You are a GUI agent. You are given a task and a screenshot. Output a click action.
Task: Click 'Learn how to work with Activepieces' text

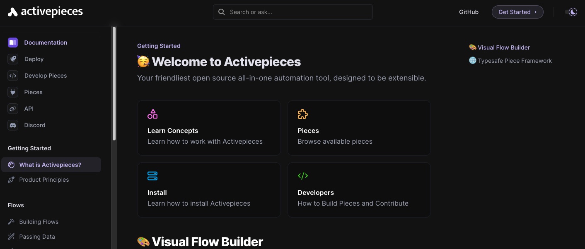(205, 141)
